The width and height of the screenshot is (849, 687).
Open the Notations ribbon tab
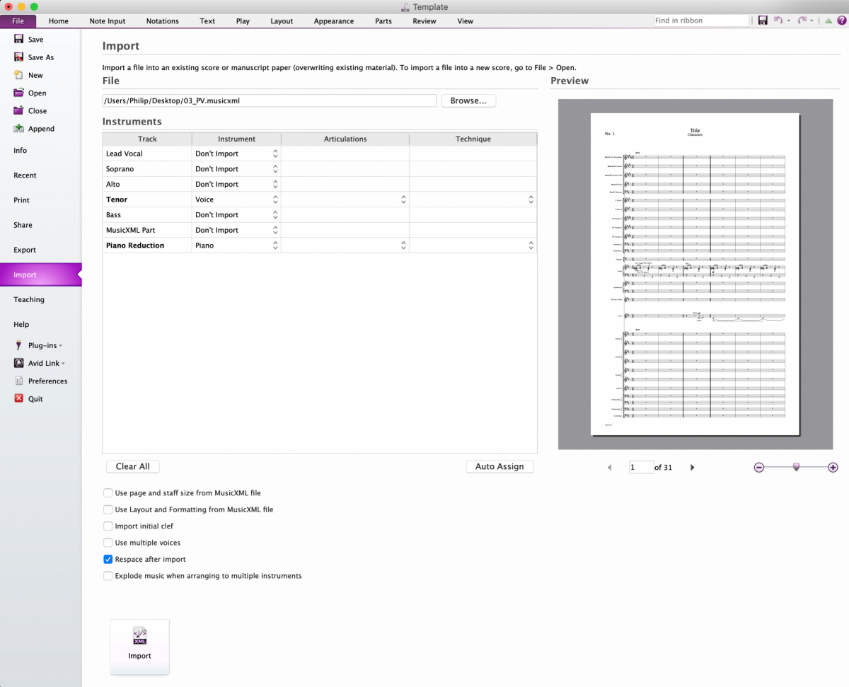coord(163,21)
